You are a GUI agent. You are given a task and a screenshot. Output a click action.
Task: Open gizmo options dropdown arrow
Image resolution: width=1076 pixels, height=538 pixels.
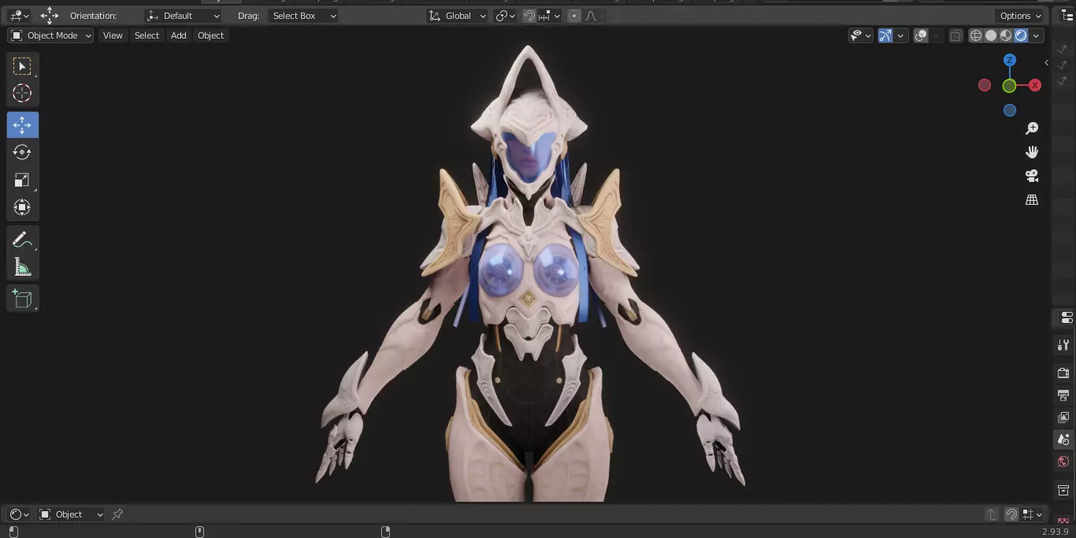point(900,35)
